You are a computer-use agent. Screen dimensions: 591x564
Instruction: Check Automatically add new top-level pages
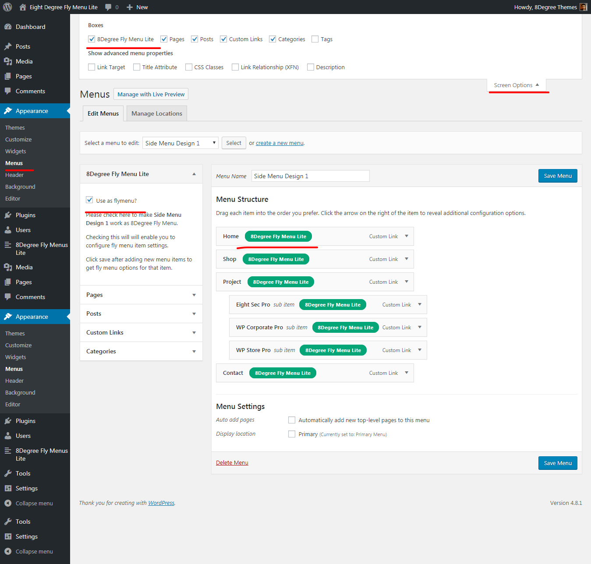point(292,420)
